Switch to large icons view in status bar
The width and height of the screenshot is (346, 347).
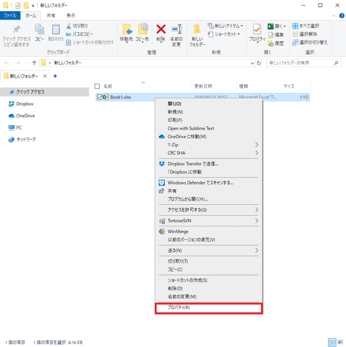[x=340, y=342]
